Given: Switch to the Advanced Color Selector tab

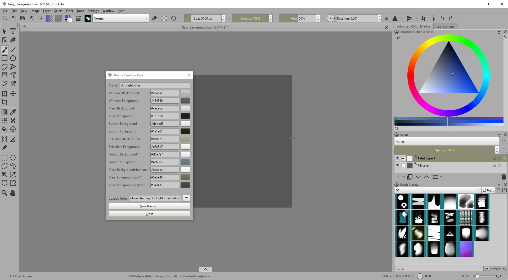Looking at the screenshot, I should click(x=413, y=26).
